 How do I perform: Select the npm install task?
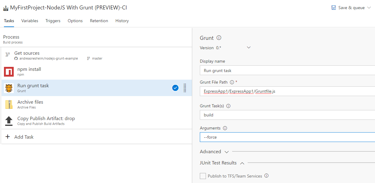tap(97, 71)
